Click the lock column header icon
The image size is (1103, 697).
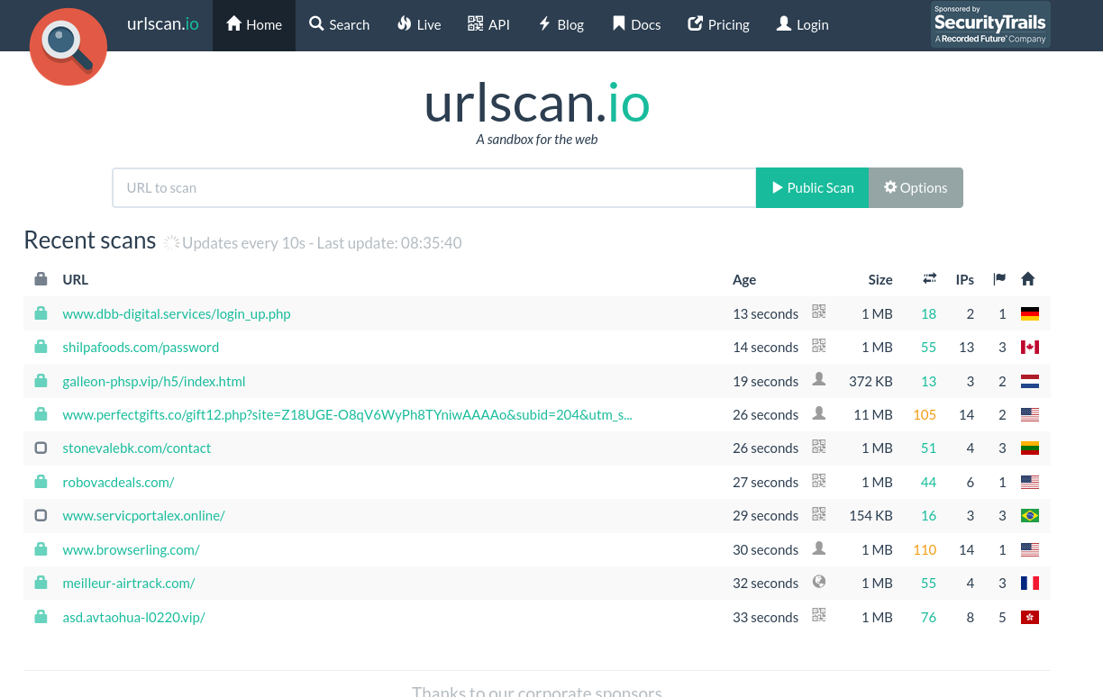coord(41,279)
